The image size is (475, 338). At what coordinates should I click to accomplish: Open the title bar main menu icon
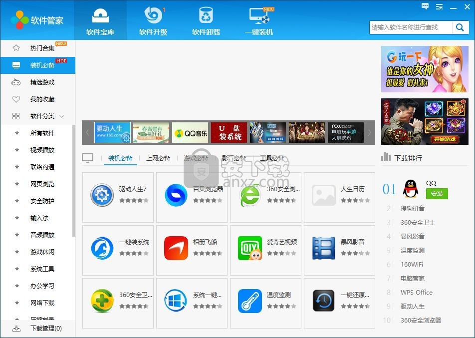click(x=439, y=6)
